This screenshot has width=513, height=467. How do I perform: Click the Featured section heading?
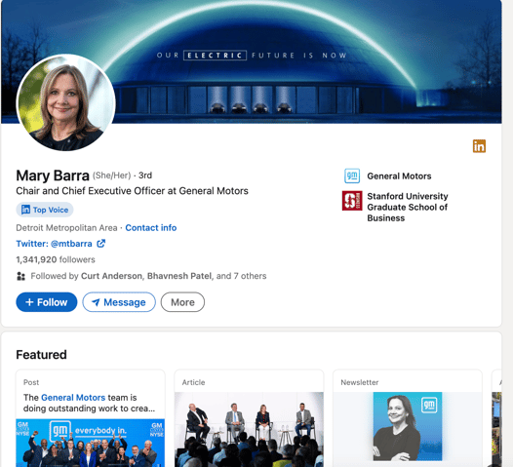(41, 355)
